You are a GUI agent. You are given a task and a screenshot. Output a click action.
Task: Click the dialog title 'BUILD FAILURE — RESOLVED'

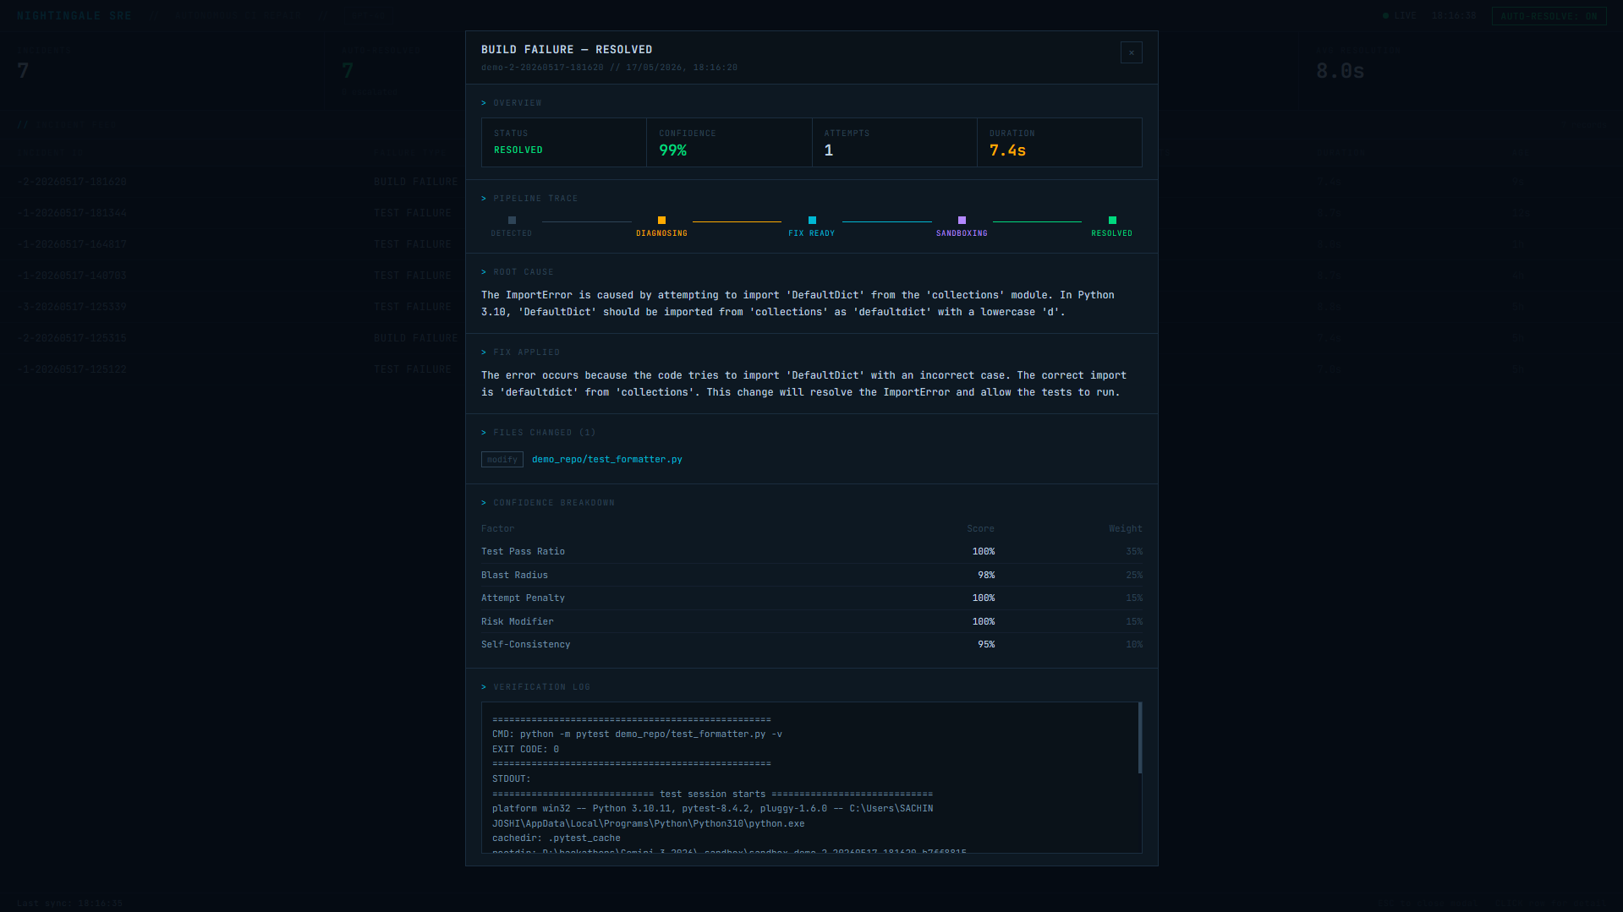[x=567, y=50]
